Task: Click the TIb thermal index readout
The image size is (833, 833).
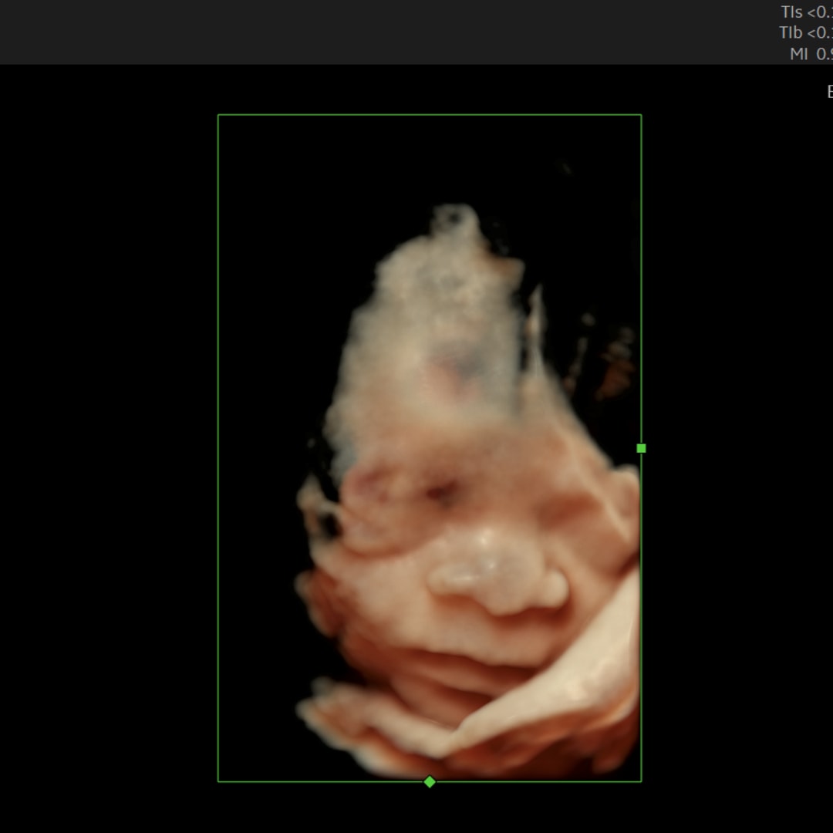Action: [x=806, y=32]
